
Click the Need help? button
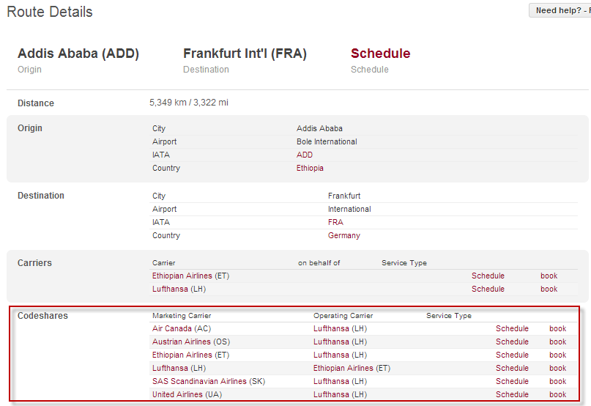click(x=560, y=10)
